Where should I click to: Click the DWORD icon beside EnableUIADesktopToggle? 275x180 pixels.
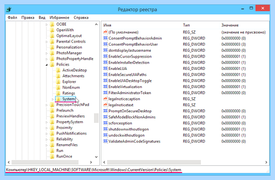tap(106, 80)
